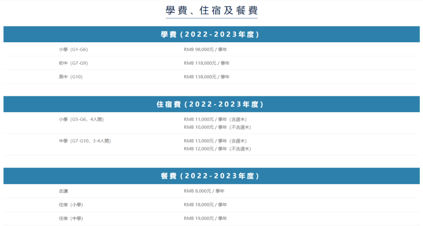Click the 住宿費 (2022-2023年度) section header
The image size is (423, 226).
point(211,104)
